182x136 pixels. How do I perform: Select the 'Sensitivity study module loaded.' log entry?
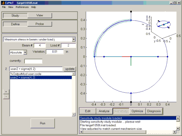pyautogui.click(x=128, y=118)
